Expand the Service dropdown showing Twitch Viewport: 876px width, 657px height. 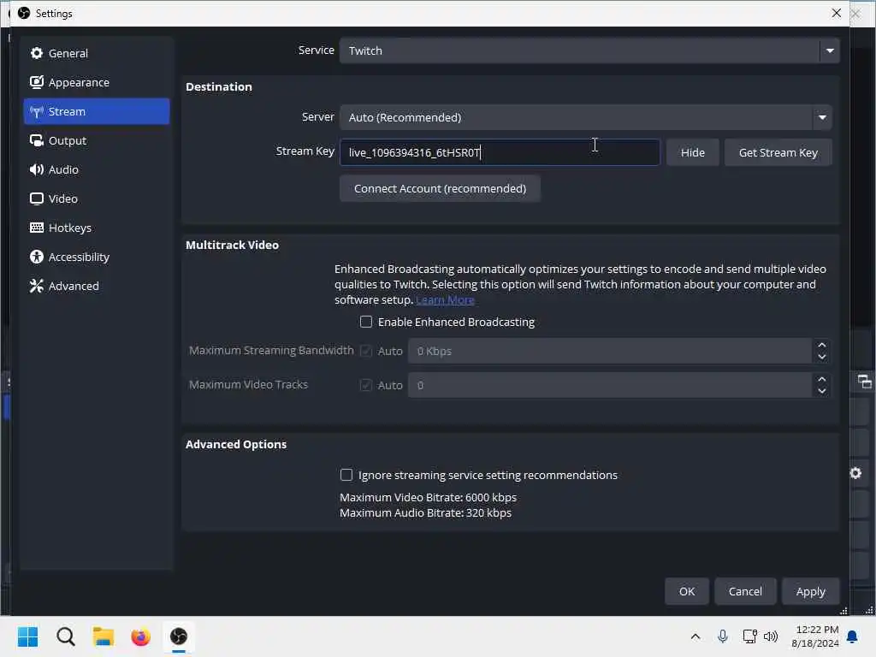[589, 50]
